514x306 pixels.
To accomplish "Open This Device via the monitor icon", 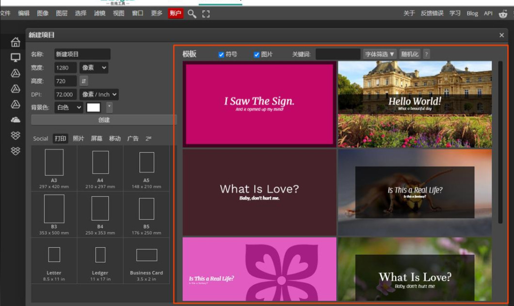I will 16,58.
